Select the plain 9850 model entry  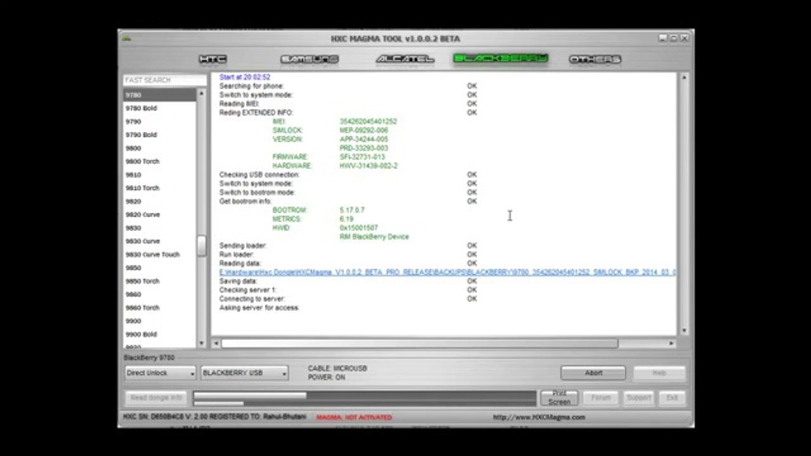[x=160, y=268]
